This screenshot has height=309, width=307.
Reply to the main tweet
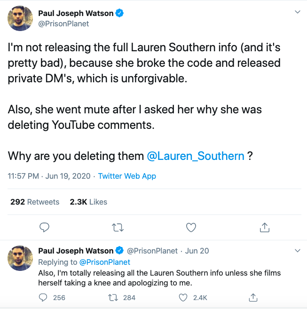pyautogui.click(x=45, y=228)
